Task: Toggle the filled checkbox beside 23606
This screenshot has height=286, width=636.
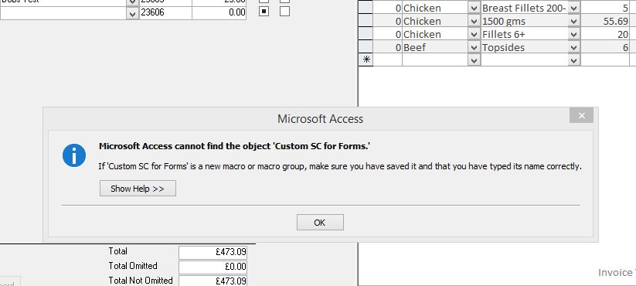Action: tap(264, 12)
